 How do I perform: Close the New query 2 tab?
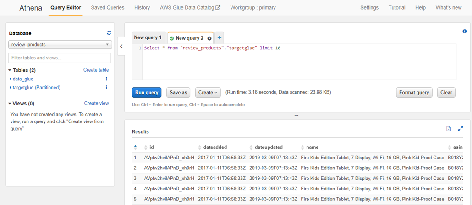coord(209,38)
